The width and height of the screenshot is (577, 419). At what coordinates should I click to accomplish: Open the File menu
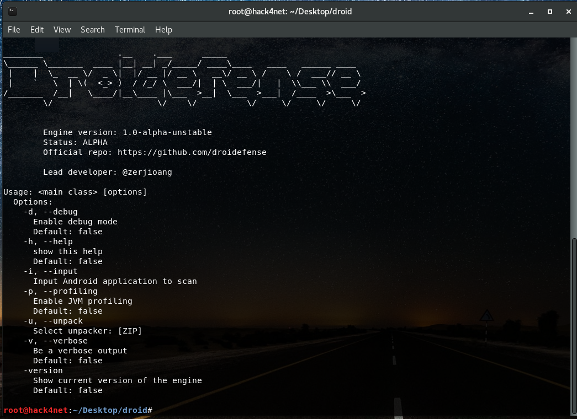click(x=14, y=30)
